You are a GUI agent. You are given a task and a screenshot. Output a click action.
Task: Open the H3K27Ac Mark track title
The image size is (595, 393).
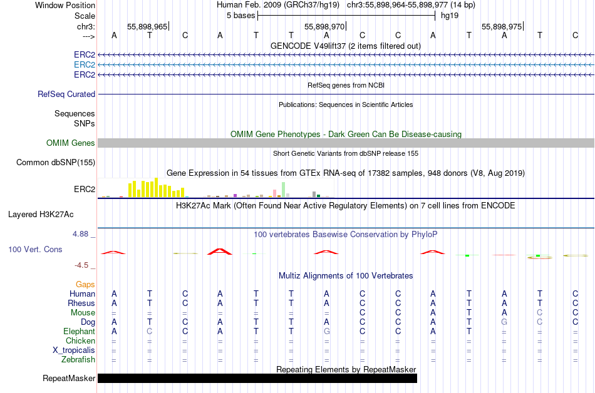pos(346,206)
